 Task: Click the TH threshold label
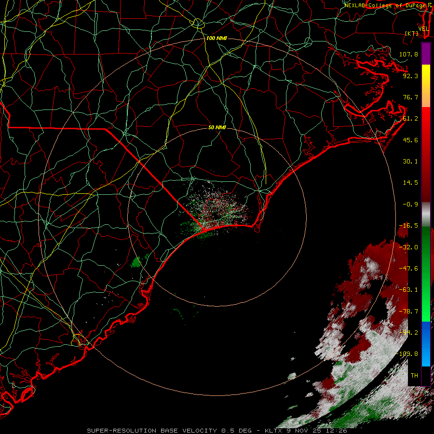(x=414, y=375)
